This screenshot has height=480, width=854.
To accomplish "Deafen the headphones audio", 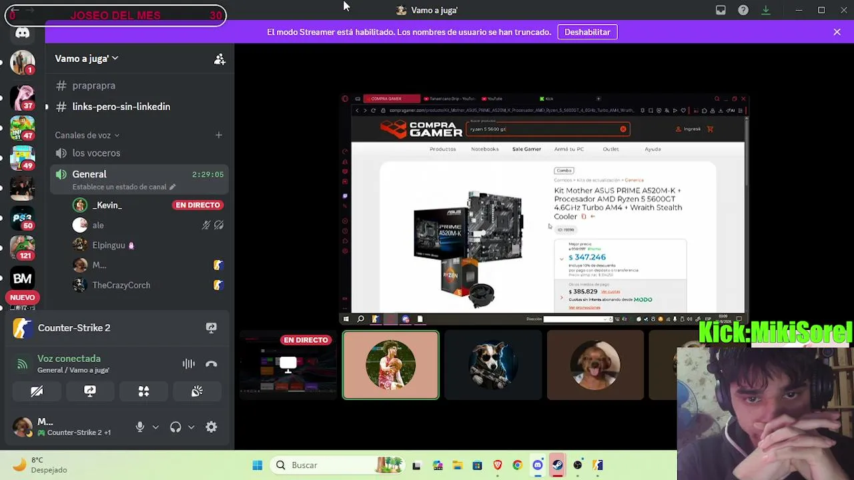I will (x=175, y=427).
